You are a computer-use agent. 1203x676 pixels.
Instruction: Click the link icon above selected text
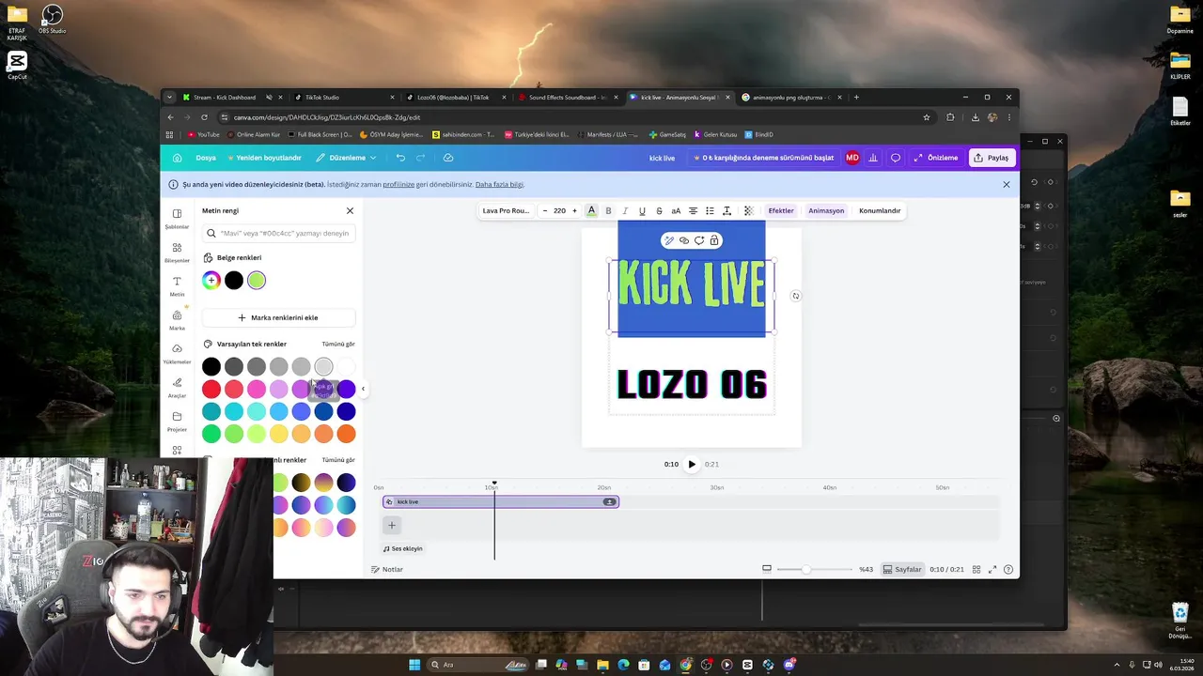pyautogui.click(x=684, y=240)
